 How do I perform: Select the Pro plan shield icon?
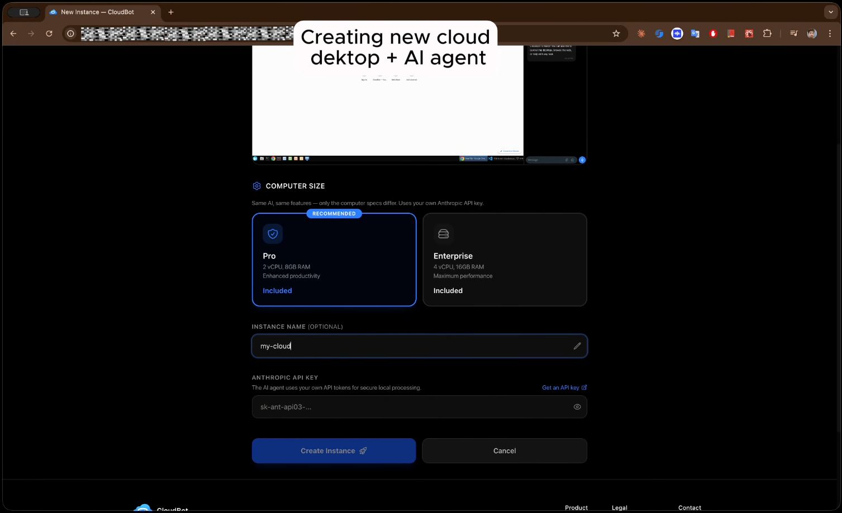273,234
